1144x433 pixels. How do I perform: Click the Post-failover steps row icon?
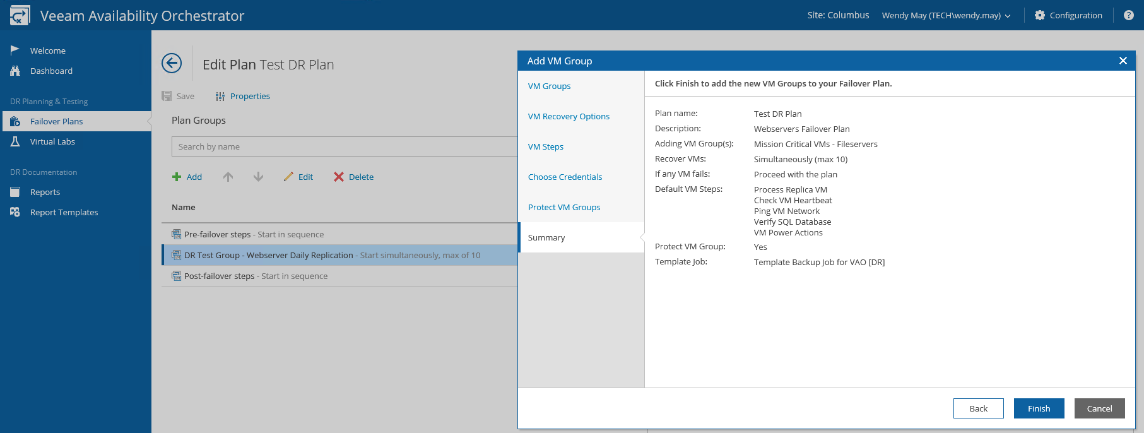coord(177,276)
